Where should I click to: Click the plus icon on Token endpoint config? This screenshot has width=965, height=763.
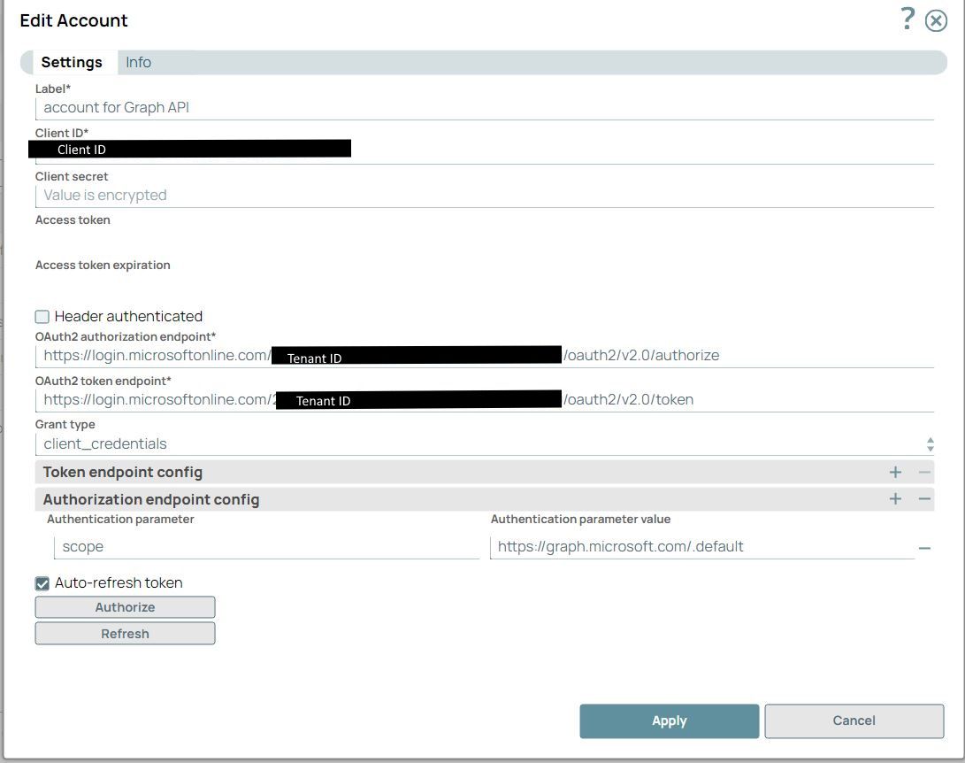(x=895, y=472)
